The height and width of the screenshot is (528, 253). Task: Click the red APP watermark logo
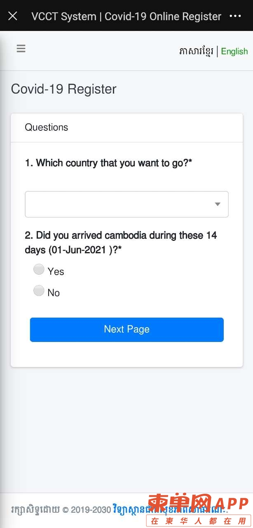click(x=198, y=510)
